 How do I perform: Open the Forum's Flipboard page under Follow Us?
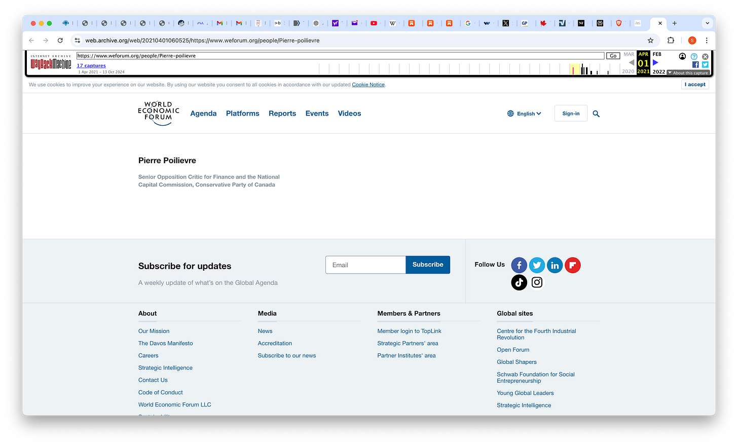click(x=573, y=265)
